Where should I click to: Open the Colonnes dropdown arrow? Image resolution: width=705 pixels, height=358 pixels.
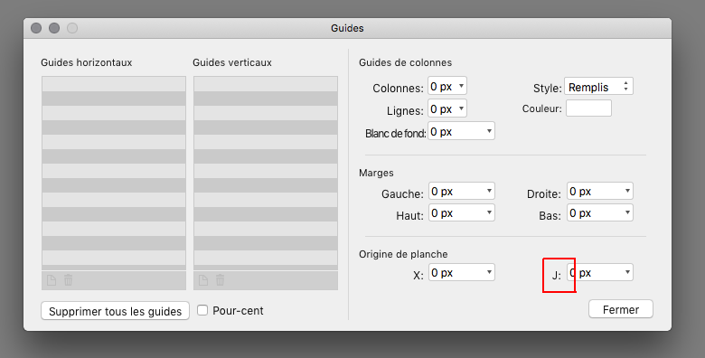[461, 86]
